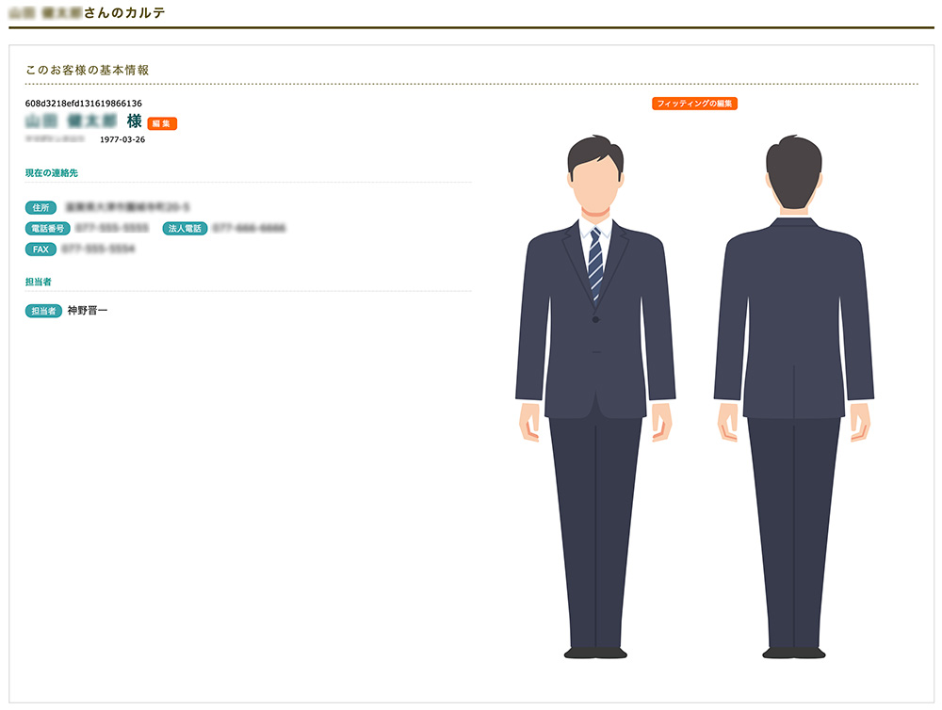942x710 pixels.
Task: Click the 担当者 teal badge
Action: coord(43,311)
